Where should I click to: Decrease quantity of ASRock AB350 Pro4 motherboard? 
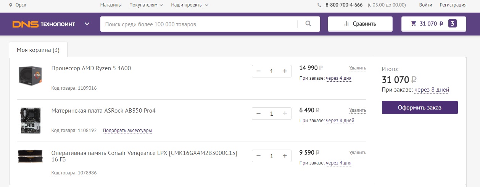(x=259, y=113)
